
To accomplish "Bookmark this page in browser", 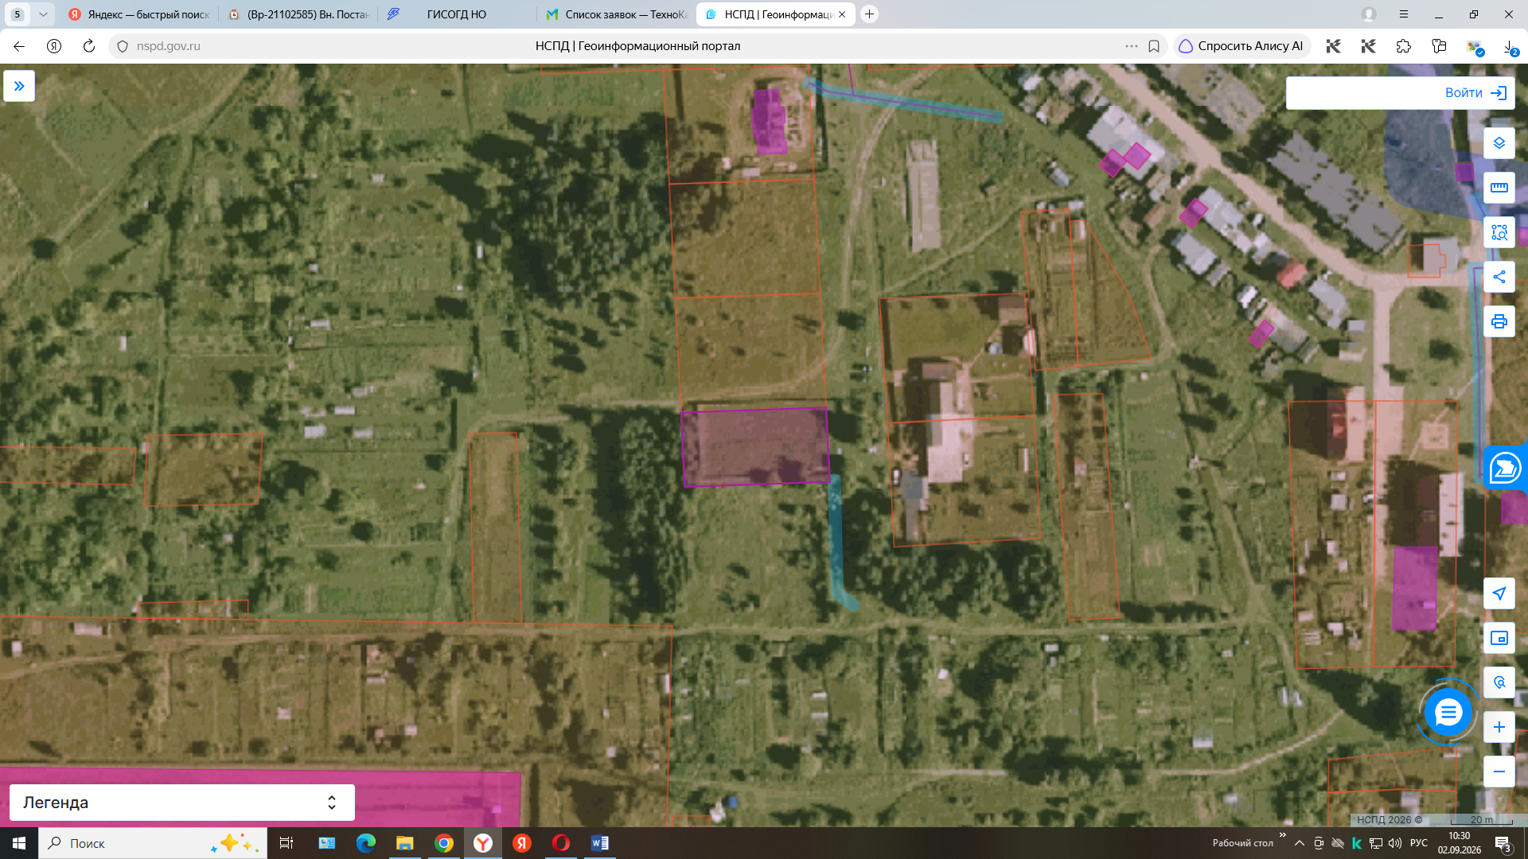I will click(1154, 46).
